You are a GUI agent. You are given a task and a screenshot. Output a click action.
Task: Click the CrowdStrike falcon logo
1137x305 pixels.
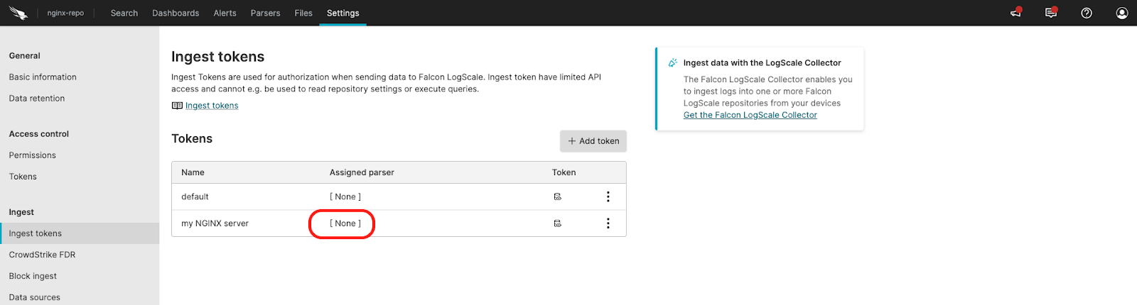point(18,13)
